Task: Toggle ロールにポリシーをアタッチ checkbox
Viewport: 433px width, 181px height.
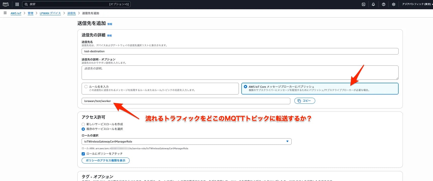Action: [x=83, y=154]
